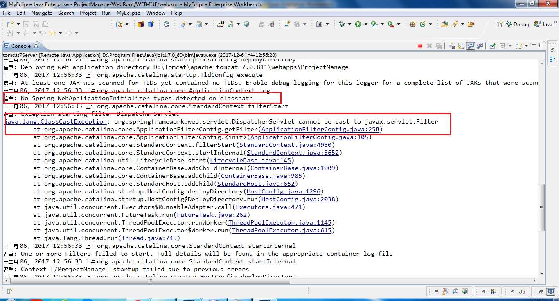
Task: Click the Open Type folder icon
Action: [445, 24]
